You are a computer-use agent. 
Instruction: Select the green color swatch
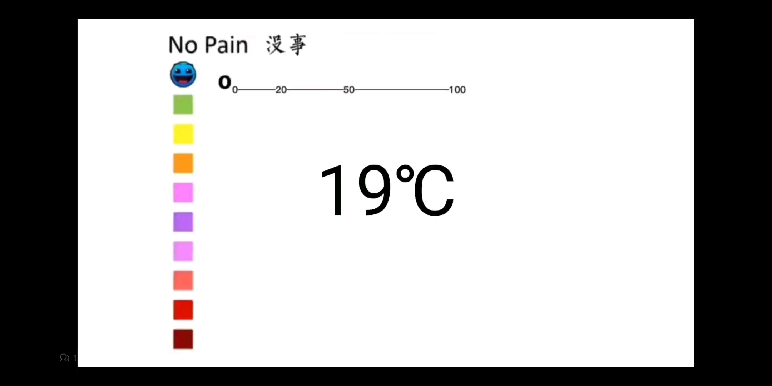[183, 105]
